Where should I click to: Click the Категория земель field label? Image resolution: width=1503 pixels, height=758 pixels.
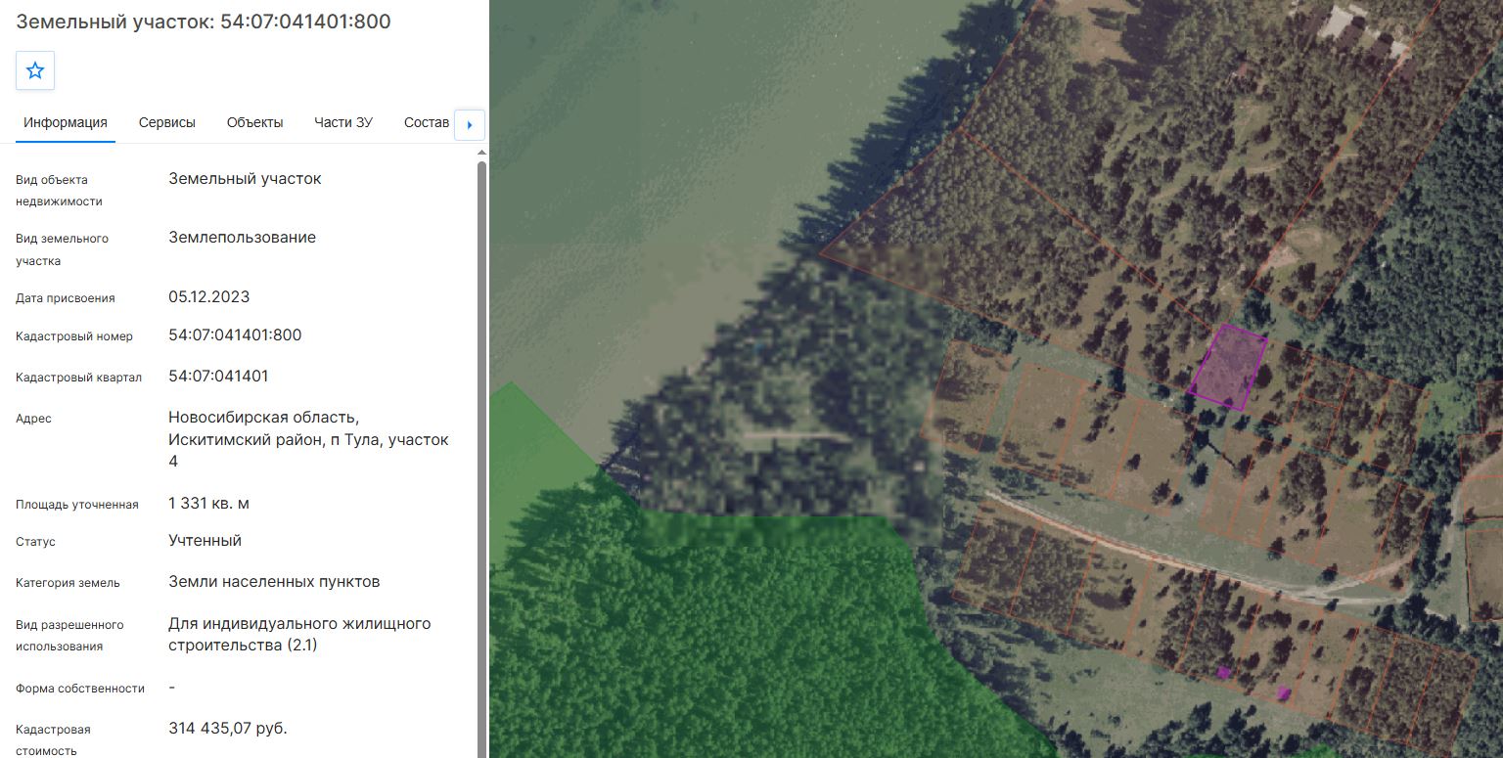(68, 583)
